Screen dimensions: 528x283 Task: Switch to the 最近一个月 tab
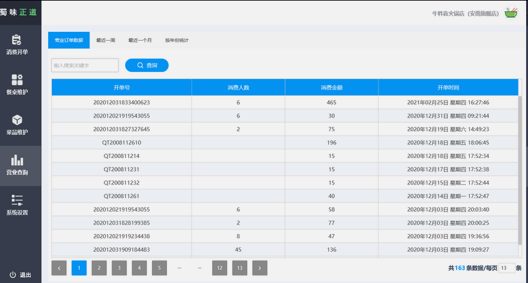click(140, 41)
